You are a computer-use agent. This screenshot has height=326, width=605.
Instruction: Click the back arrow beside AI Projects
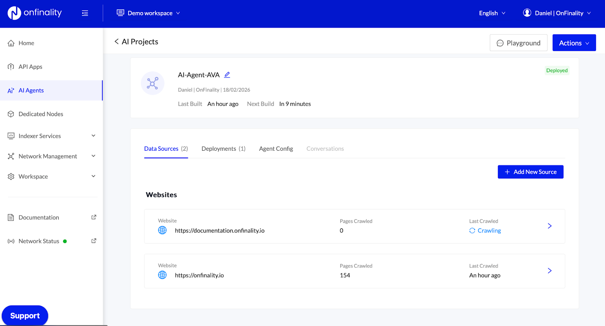click(x=116, y=42)
